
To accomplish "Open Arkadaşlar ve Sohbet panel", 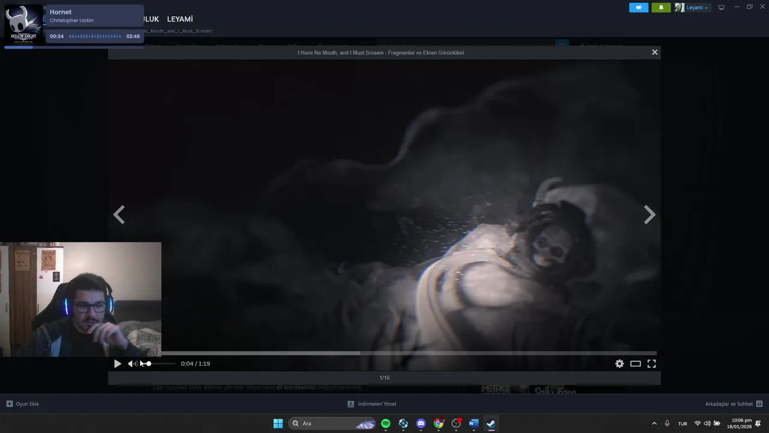I will point(734,404).
